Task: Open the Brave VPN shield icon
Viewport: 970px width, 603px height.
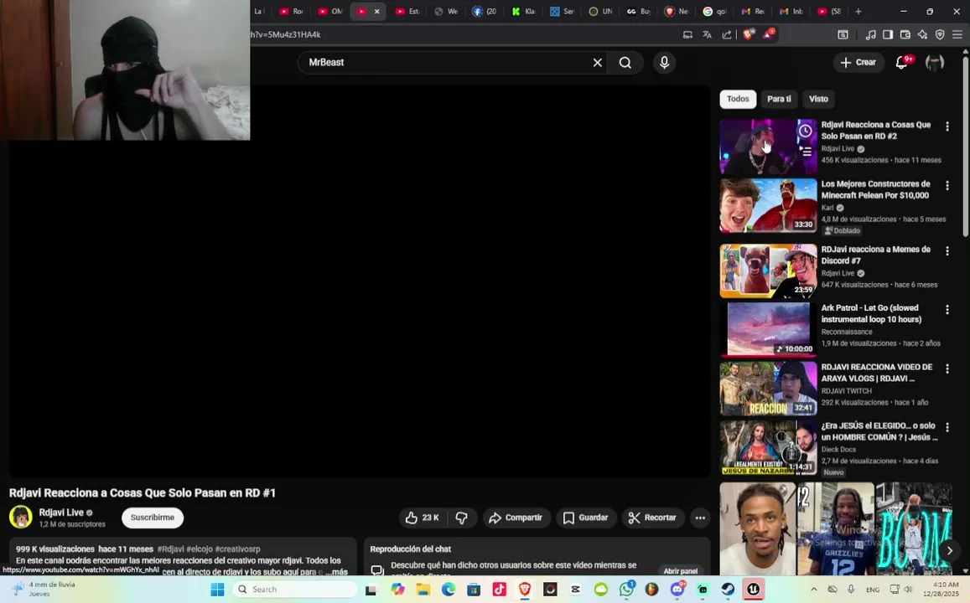Action: (x=940, y=34)
